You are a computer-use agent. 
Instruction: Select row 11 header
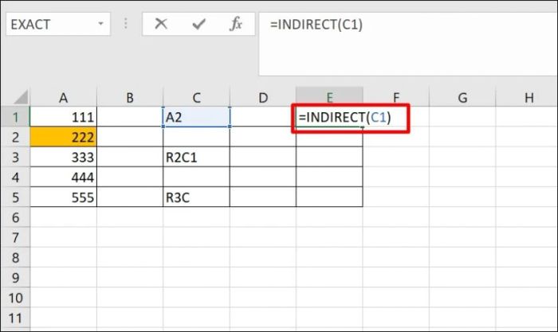[x=15, y=318]
